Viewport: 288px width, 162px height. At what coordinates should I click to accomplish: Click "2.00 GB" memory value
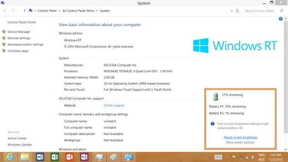click(x=109, y=77)
